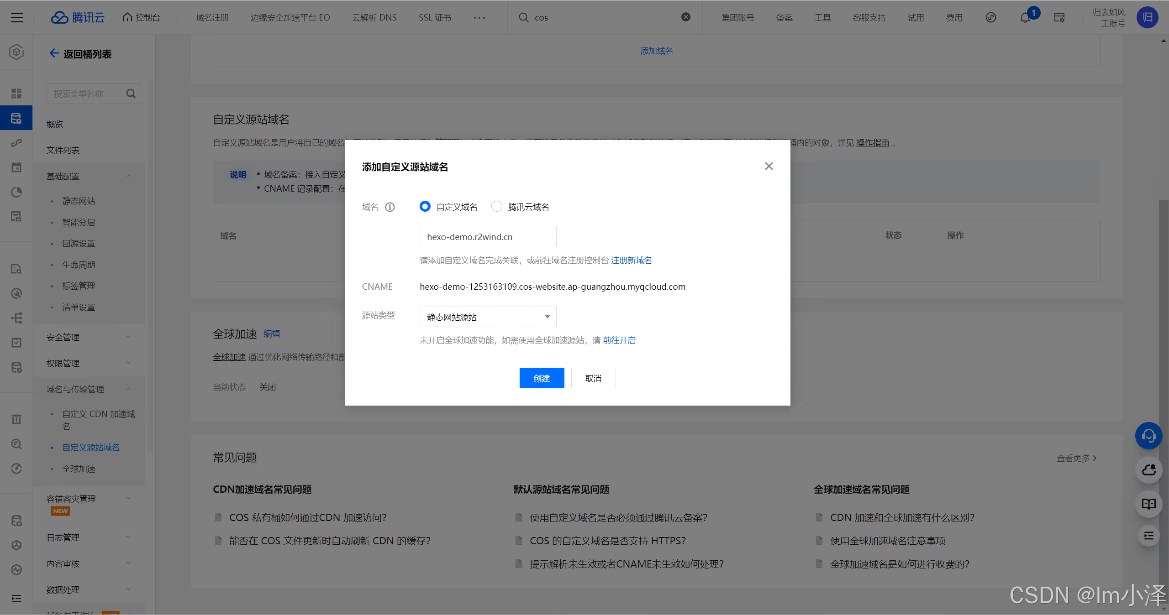This screenshot has height=615, width=1169.
Task: Open 全球加速 in sidebar
Action: (79, 469)
